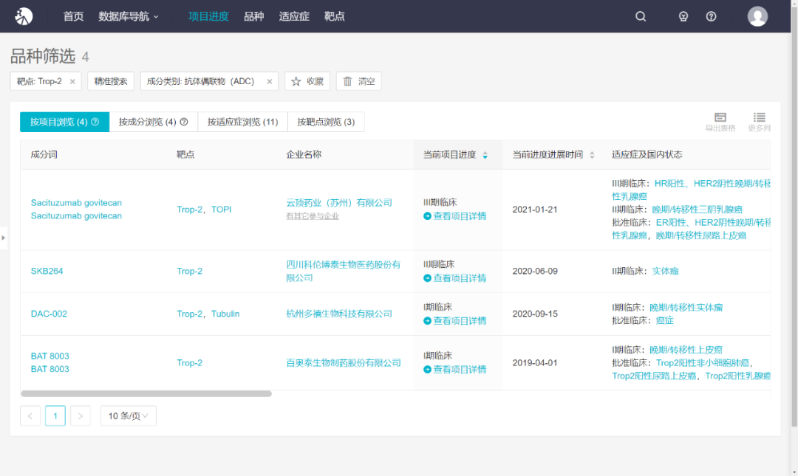
Task: Click the 清空 trash button
Action: [358, 81]
